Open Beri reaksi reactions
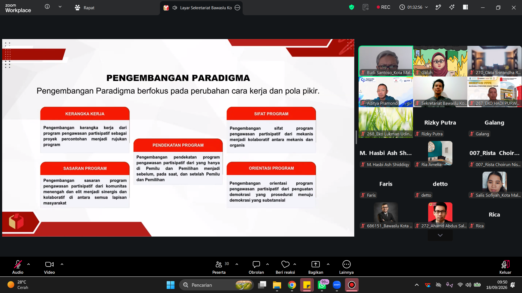The image size is (522, 293). click(285, 267)
